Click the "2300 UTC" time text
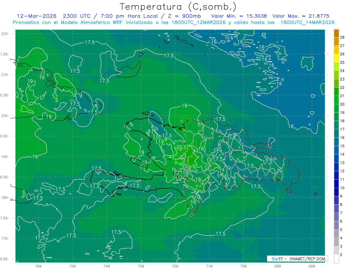350x270 pixels. [x=77, y=16]
